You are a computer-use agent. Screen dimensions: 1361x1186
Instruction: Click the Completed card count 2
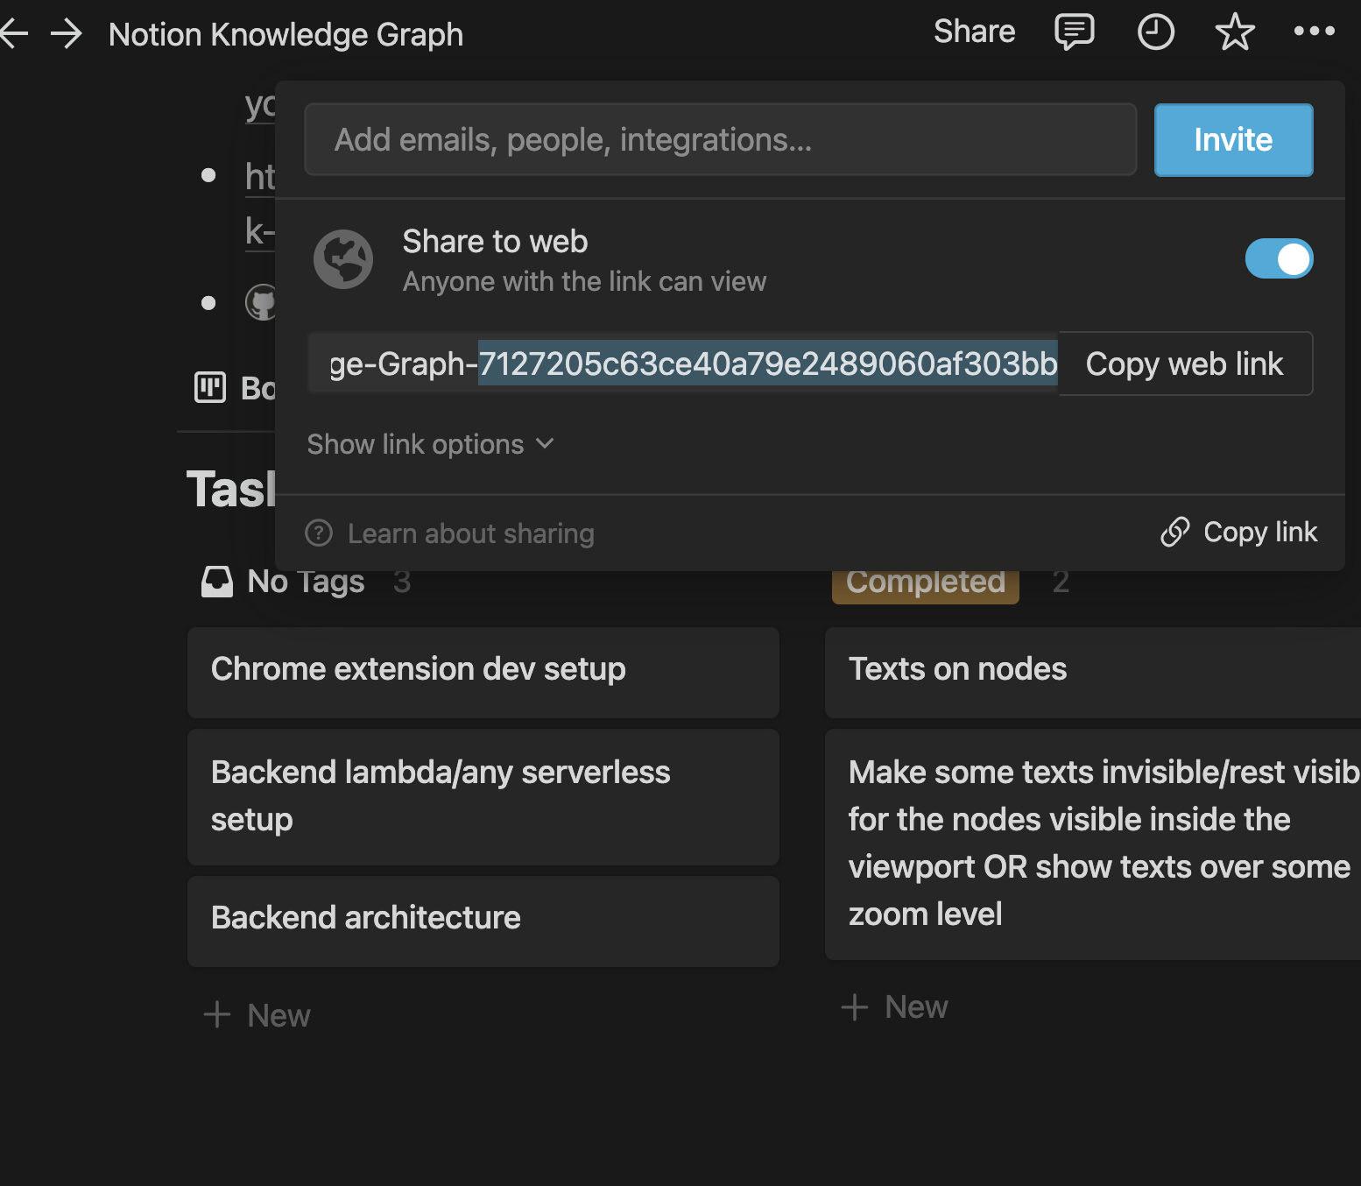[x=1061, y=582]
